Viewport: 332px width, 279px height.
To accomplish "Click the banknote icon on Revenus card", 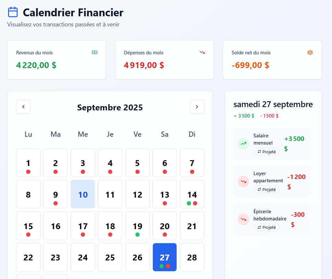I will (x=95, y=52).
